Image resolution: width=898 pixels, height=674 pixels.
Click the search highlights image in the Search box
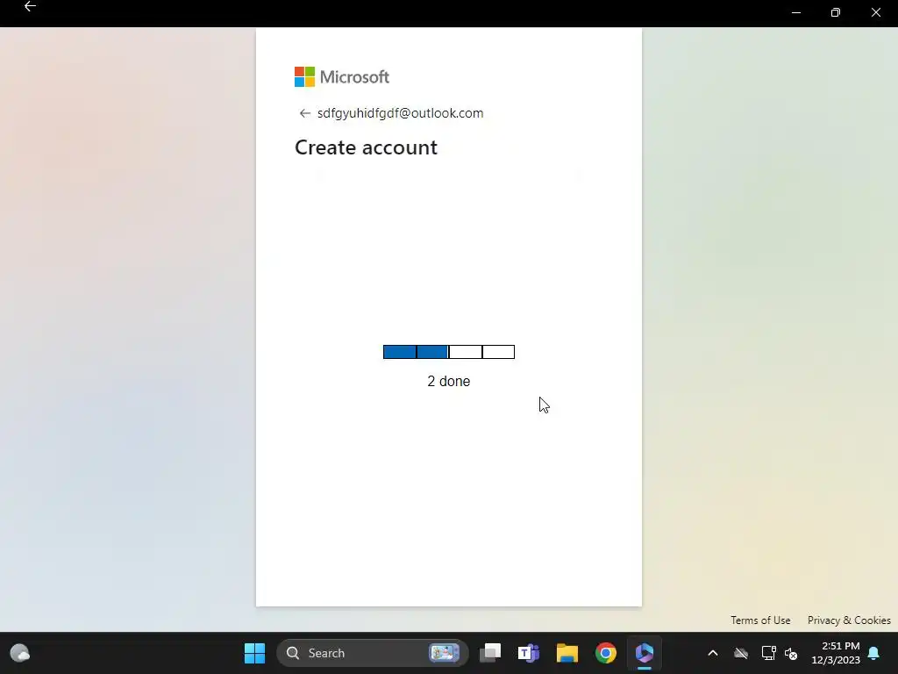pos(445,653)
